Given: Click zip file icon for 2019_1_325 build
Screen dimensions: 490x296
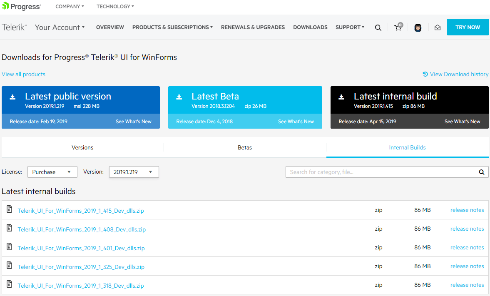Looking at the screenshot, I should coord(10,265).
